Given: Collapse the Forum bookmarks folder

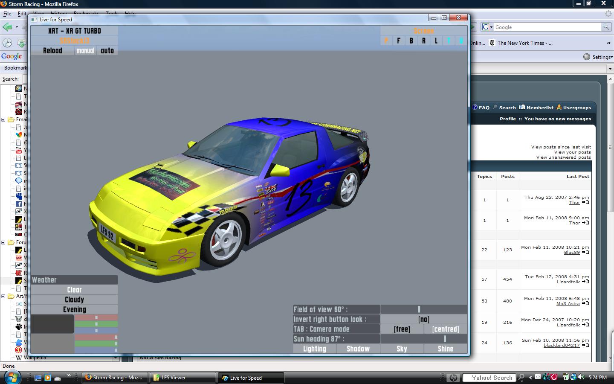Looking at the screenshot, I should [3, 242].
